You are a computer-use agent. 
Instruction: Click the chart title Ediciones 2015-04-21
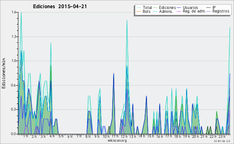point(60,7)
